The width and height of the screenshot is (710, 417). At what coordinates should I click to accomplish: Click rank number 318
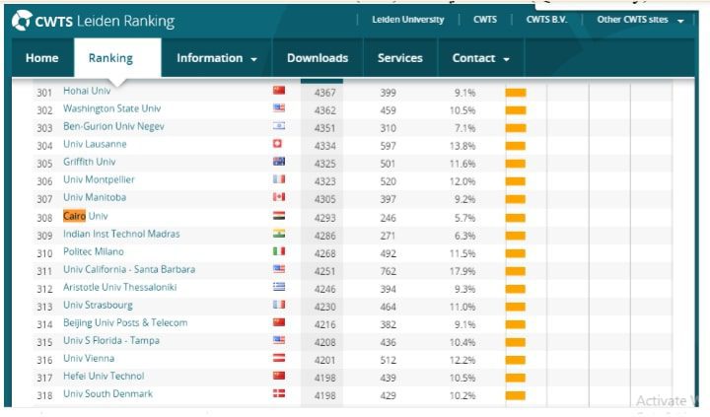44,395
